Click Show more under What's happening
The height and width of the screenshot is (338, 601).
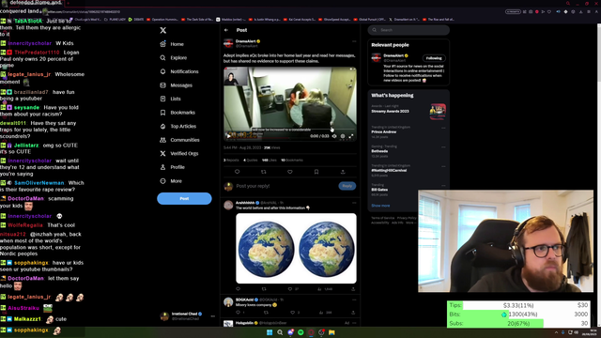pos(380,206)
